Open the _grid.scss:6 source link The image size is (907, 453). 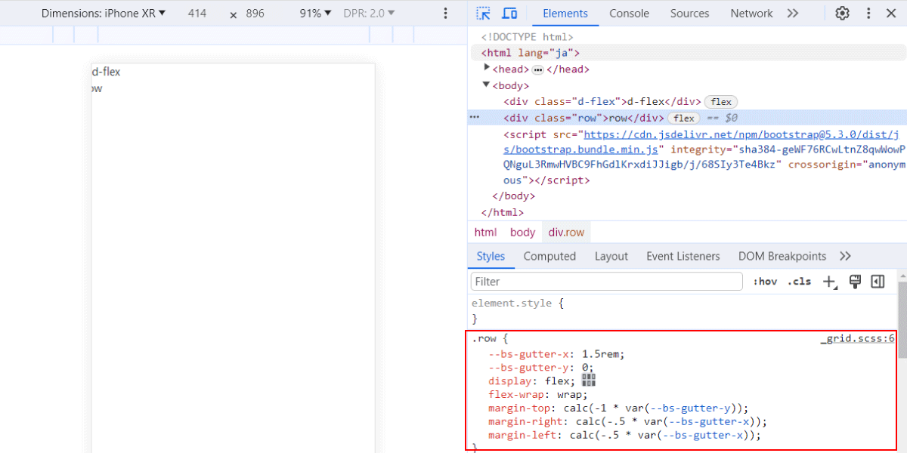coord(858,338)
